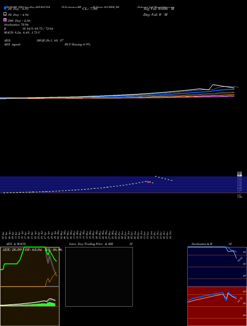Click the empty Intra Day chart box
The width and height of the screenshot is (247, 326).
point(99,277)
